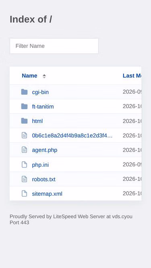The width and height of the screenshot is (151, 268).
Task: Click the robots.txt row's modified date
Action: [x=132, y=179]
